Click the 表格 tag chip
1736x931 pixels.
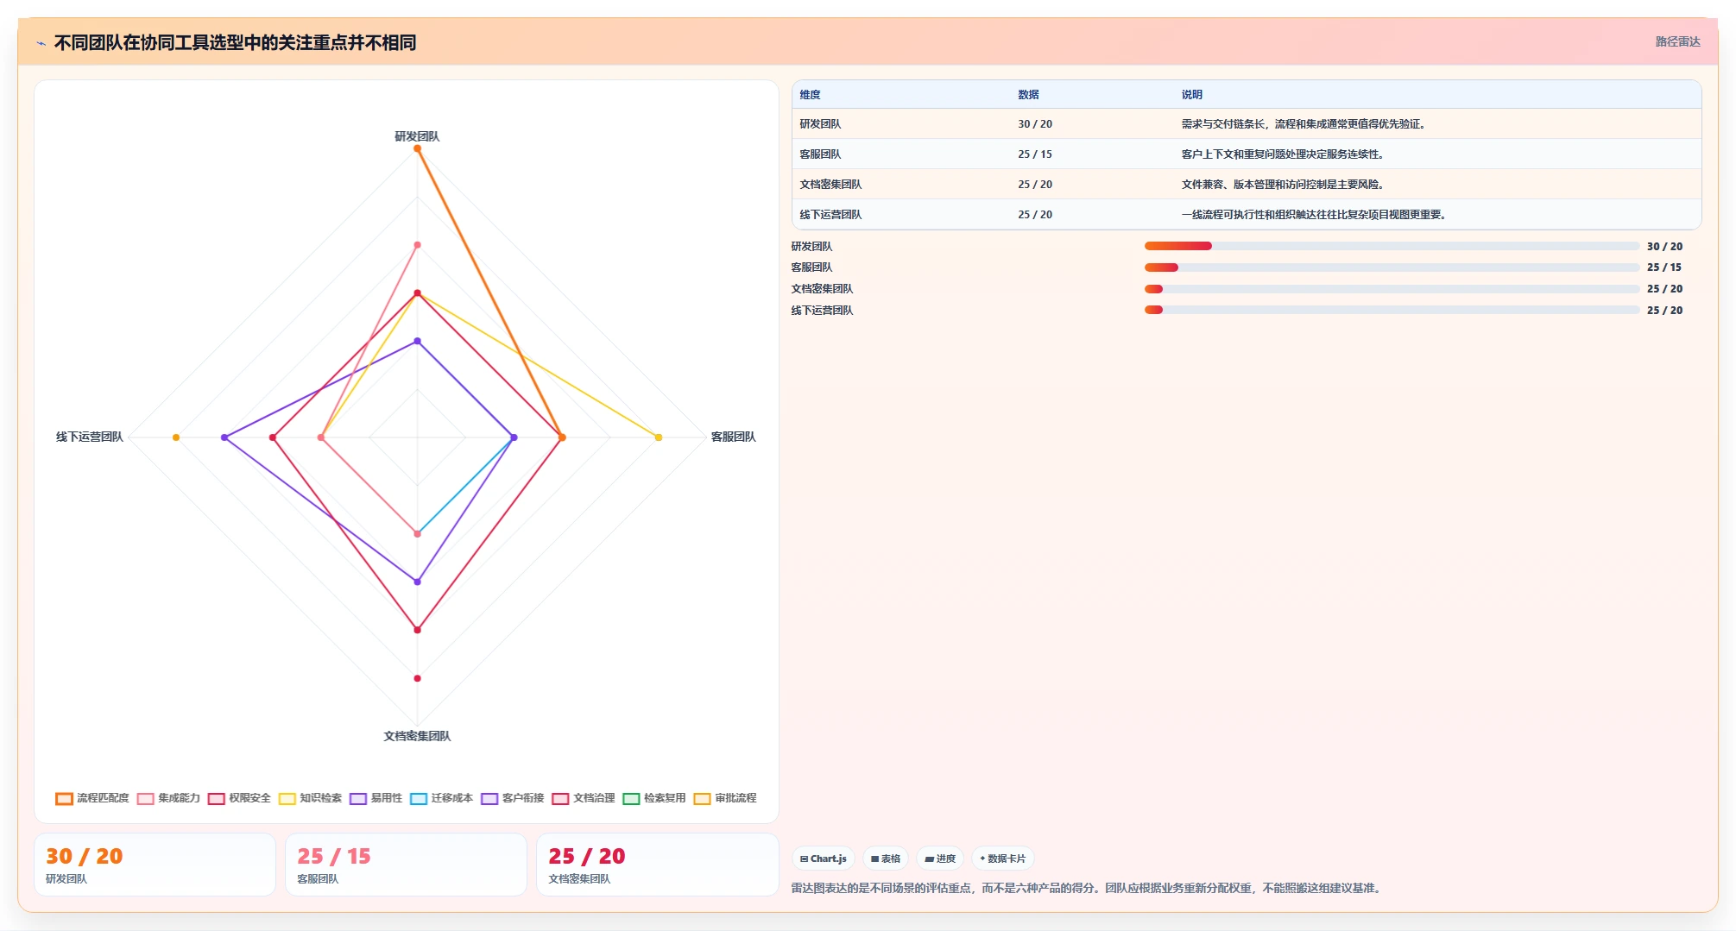(x=886, y=859)
